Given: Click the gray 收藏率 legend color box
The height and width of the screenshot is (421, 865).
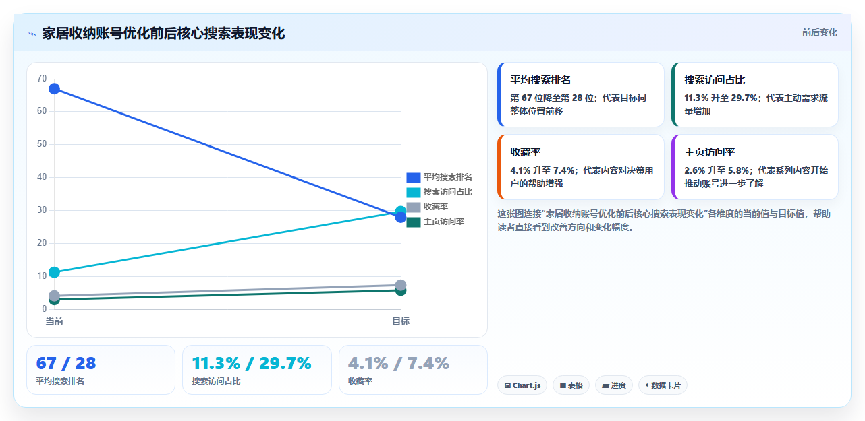Looking at the screenshot, I should click(414, 207).
